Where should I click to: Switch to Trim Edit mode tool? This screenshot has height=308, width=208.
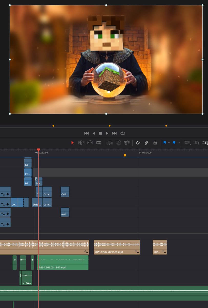point(81,143)
